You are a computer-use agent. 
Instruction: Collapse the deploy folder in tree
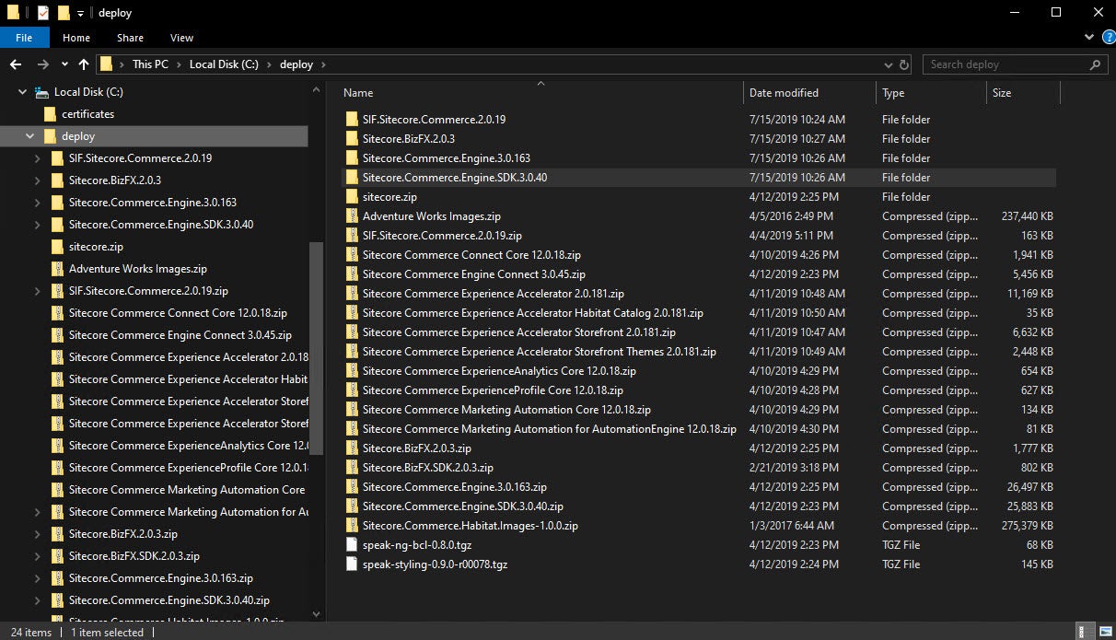(x=30, y=136)
